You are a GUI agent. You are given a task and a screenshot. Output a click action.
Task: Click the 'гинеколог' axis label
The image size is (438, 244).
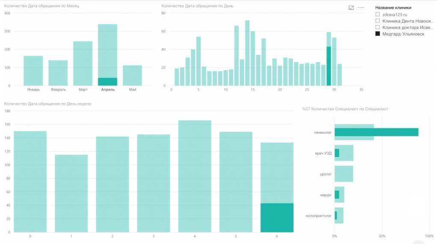coord(323,132)
